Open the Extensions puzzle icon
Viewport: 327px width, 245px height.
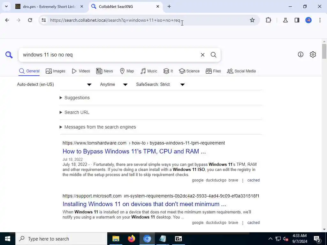tap(268, 20)
